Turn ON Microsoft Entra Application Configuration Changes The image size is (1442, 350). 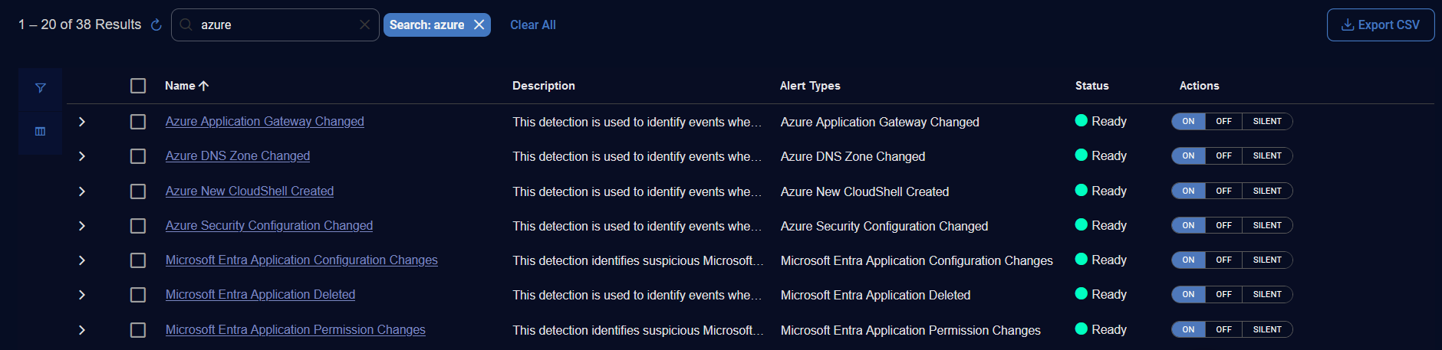(1188, 260)
